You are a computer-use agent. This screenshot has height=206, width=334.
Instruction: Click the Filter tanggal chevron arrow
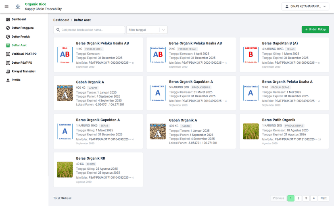163,30
